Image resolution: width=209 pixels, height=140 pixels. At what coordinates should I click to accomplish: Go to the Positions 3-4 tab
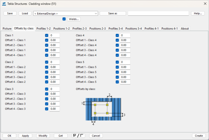point(133,29)
